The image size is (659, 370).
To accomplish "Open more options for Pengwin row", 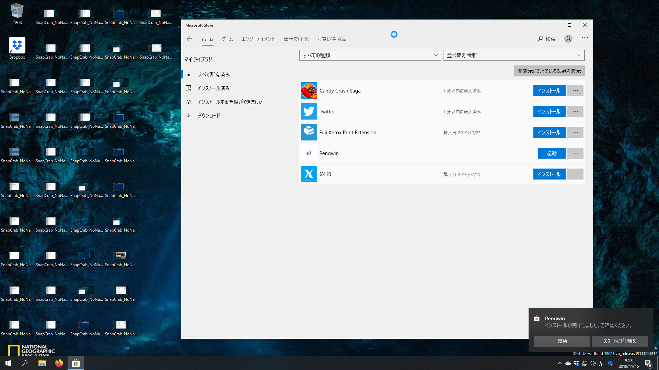I will point(575,153).
